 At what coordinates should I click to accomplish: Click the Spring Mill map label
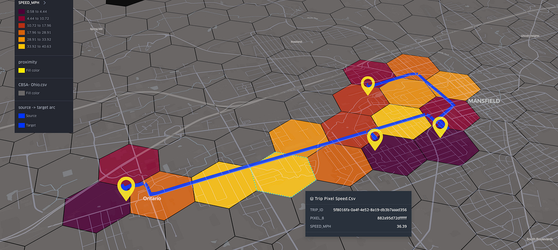pyautogui.click(x=95, y=29)
